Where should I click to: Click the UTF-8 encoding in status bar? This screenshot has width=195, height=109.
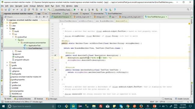(x=162, y=102)
